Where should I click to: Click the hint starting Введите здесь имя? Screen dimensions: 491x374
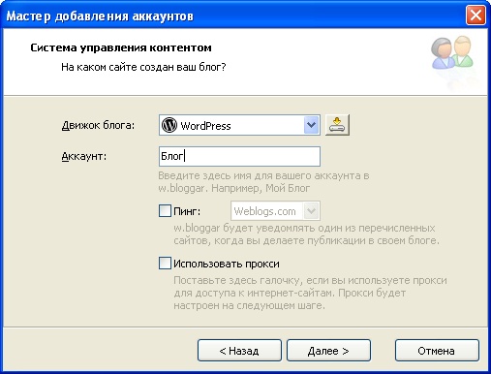click(263, 182)
